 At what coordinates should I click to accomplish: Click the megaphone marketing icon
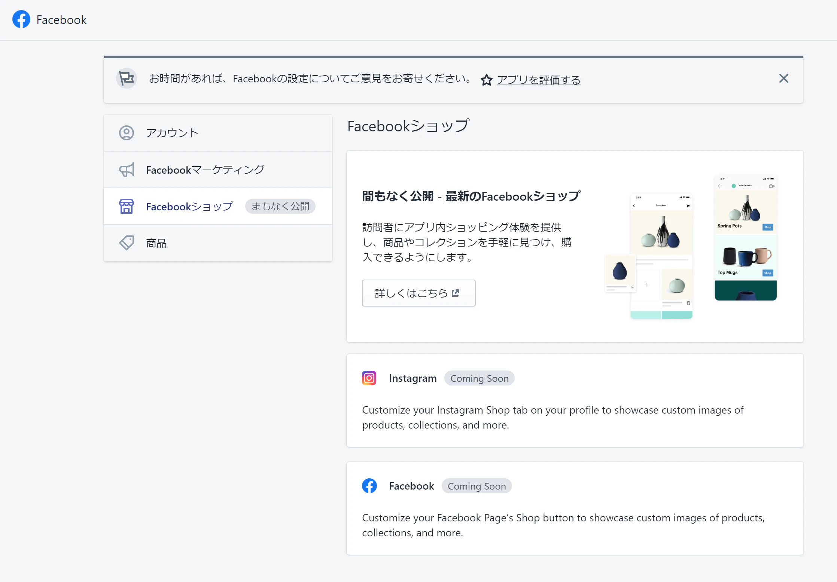click(127, 170)
